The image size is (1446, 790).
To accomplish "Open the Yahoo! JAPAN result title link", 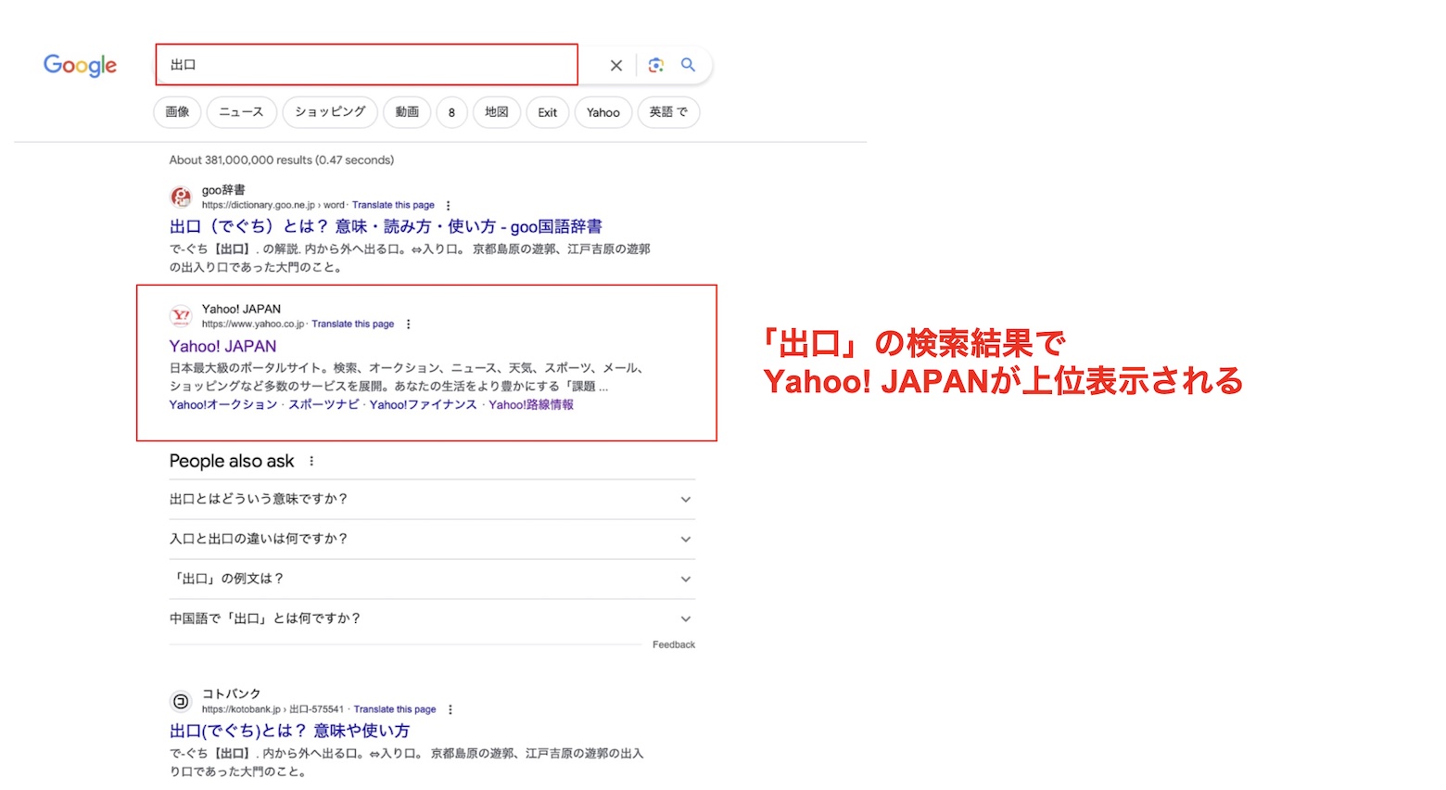I will click(222, 346).
